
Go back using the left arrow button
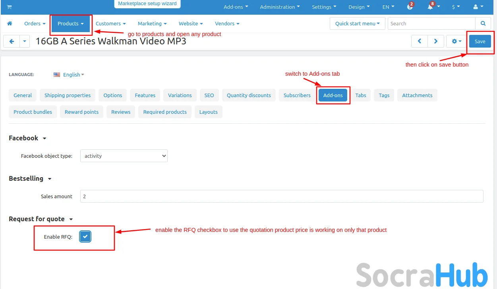pos(12,41)
